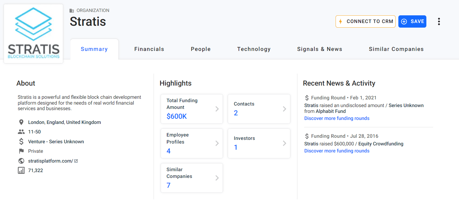Switch to the Financials tab
Screen dimensions: 459x204
tap(149, 49)
